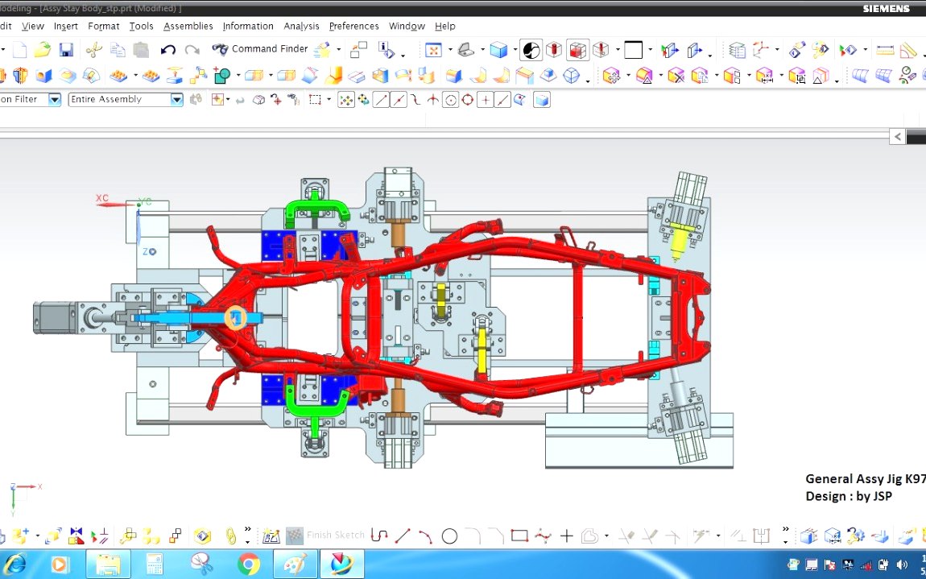926x579 pixels.
Task: Open the Assemblies menu
Action: 188,26
